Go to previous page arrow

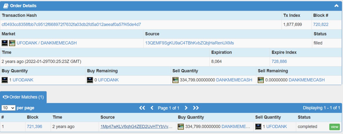pos(152,108)
